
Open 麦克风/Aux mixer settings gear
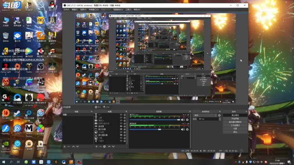click(x=187, y=120)
